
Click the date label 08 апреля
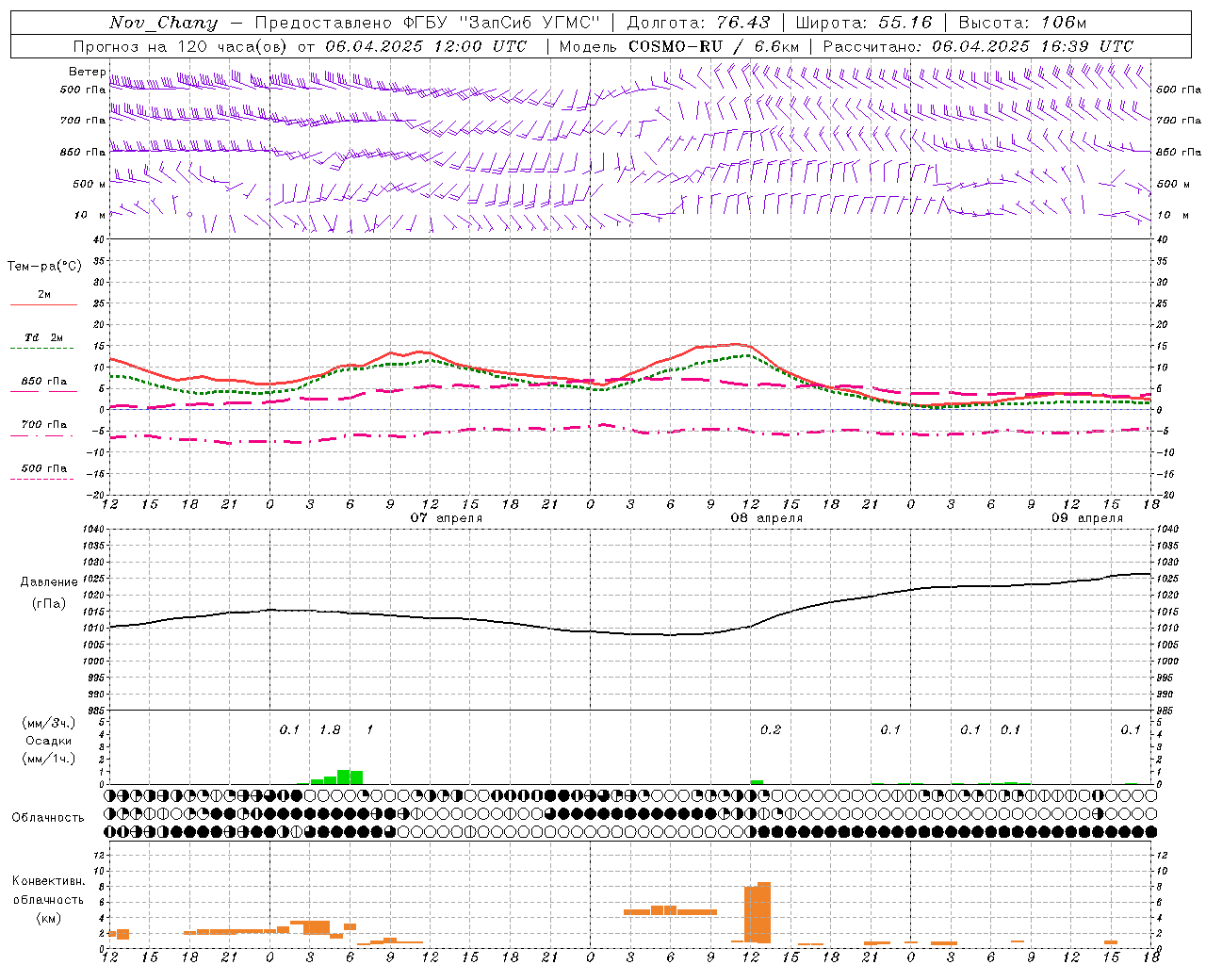click(767, 518)
